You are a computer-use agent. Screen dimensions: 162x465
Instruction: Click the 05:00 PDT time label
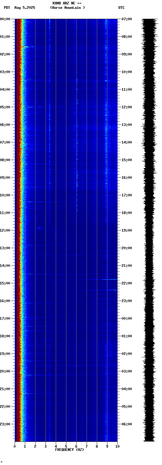[x=5, y=107]
